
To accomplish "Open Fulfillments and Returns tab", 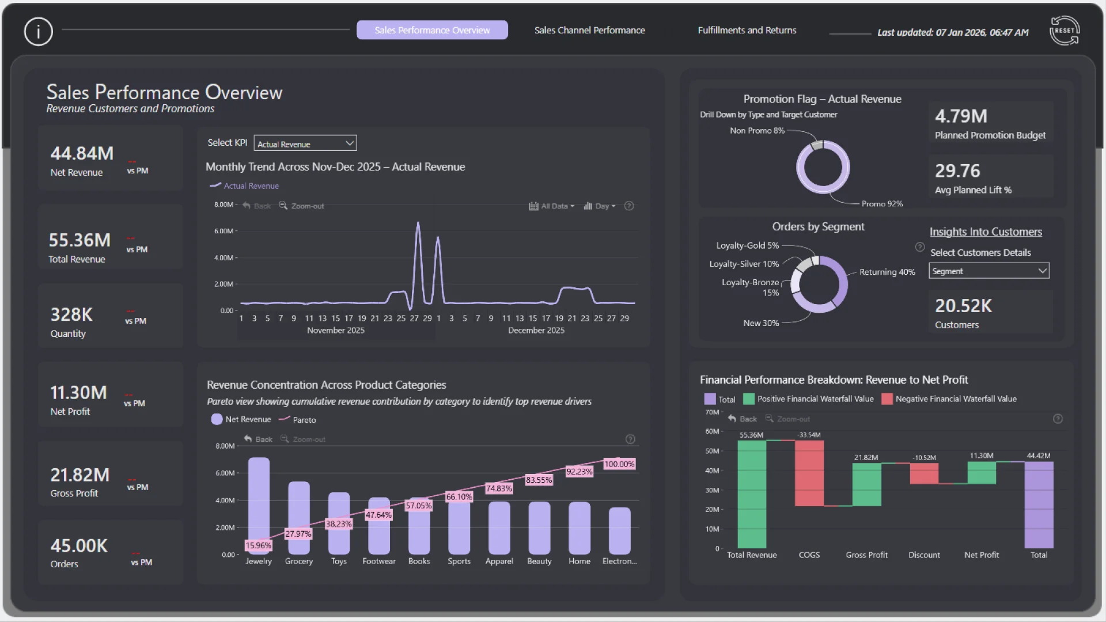I will 747,30.
